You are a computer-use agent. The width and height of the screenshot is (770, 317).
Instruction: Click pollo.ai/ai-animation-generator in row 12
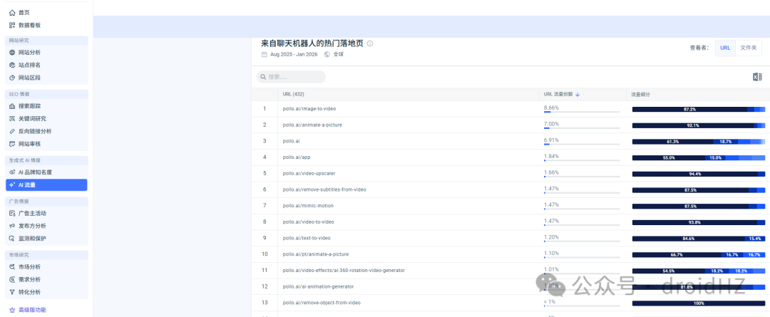pyautogui.click(x=318, y=286)
